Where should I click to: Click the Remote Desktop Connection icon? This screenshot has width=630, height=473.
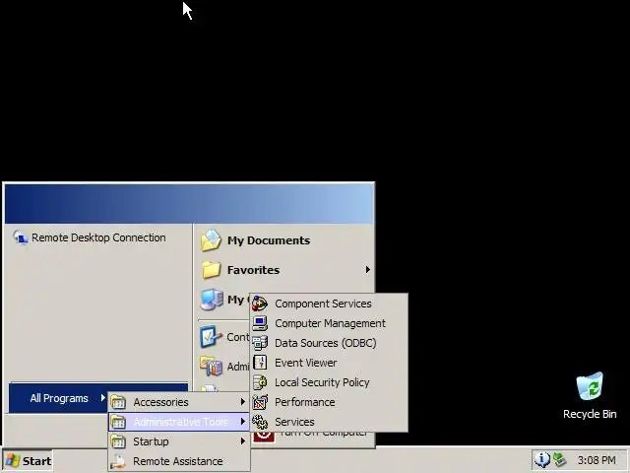coord(20,237)
